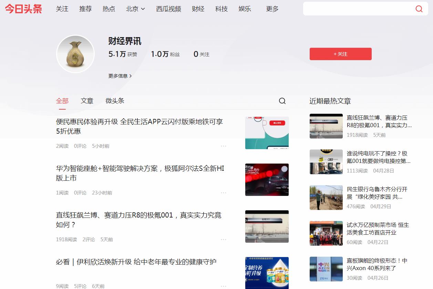Open 财经 channel in navigation
433x289 pixels.
[x=198, y=9]
